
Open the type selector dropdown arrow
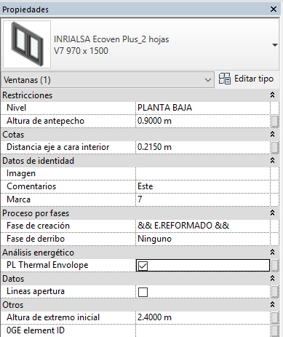(274, 45)
